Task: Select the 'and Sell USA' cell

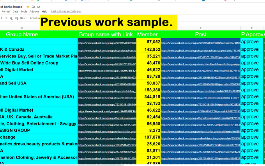Action: (39, 83)
